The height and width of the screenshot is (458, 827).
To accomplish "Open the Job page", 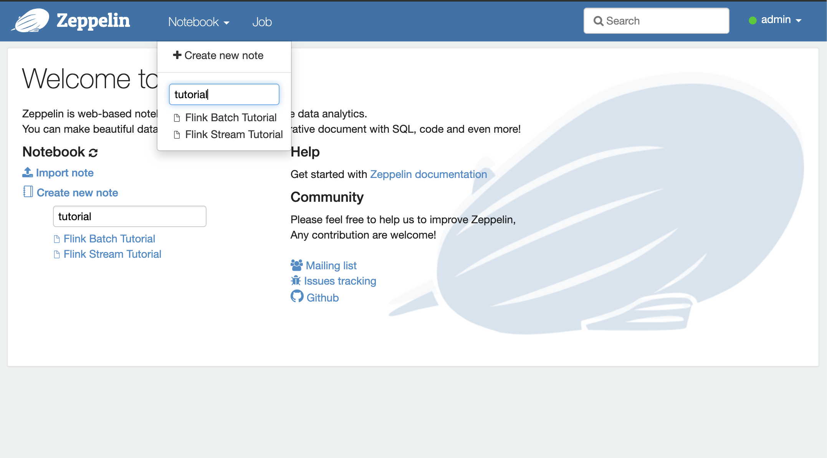I will pyautogui.click(x=262, y=22).
